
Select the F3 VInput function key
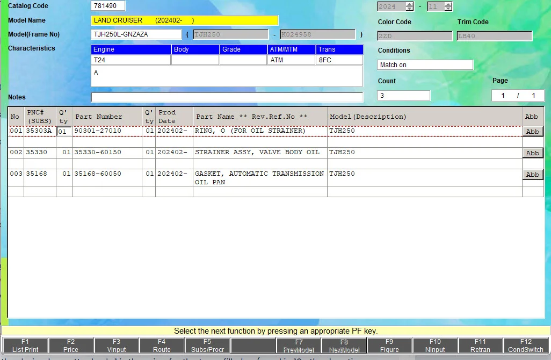tap(117, 345)
